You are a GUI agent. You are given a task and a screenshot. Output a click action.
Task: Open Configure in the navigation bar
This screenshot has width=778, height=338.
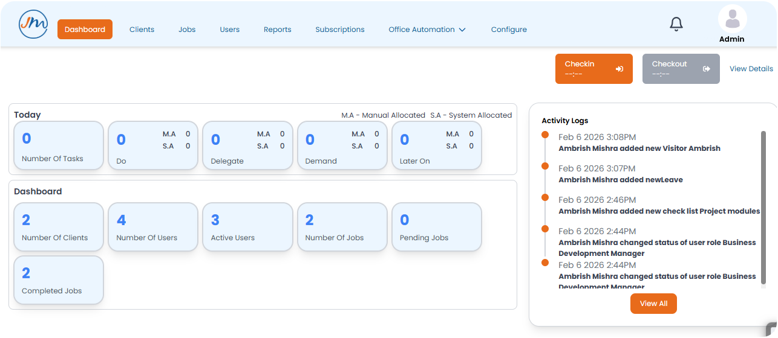tap(509, 30)
